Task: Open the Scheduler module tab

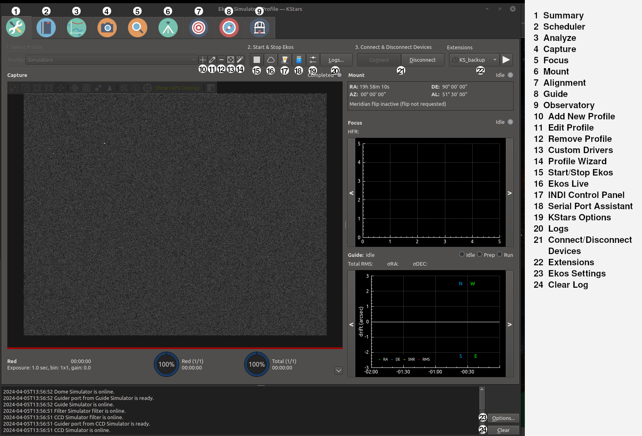Action: [x=46, y=28]
